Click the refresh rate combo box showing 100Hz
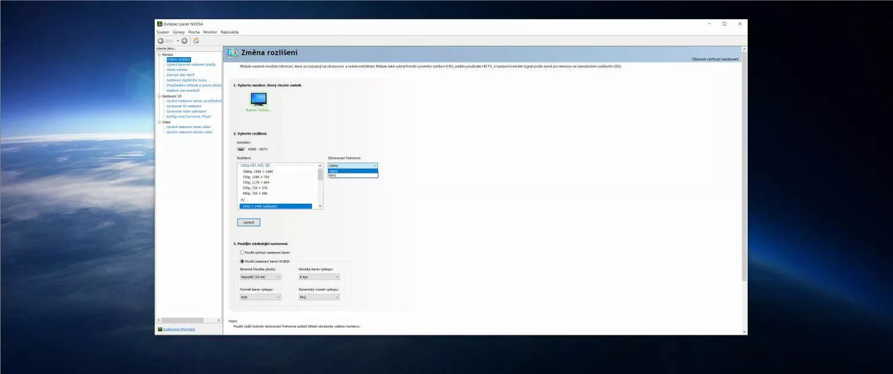 tap(352, 166)
